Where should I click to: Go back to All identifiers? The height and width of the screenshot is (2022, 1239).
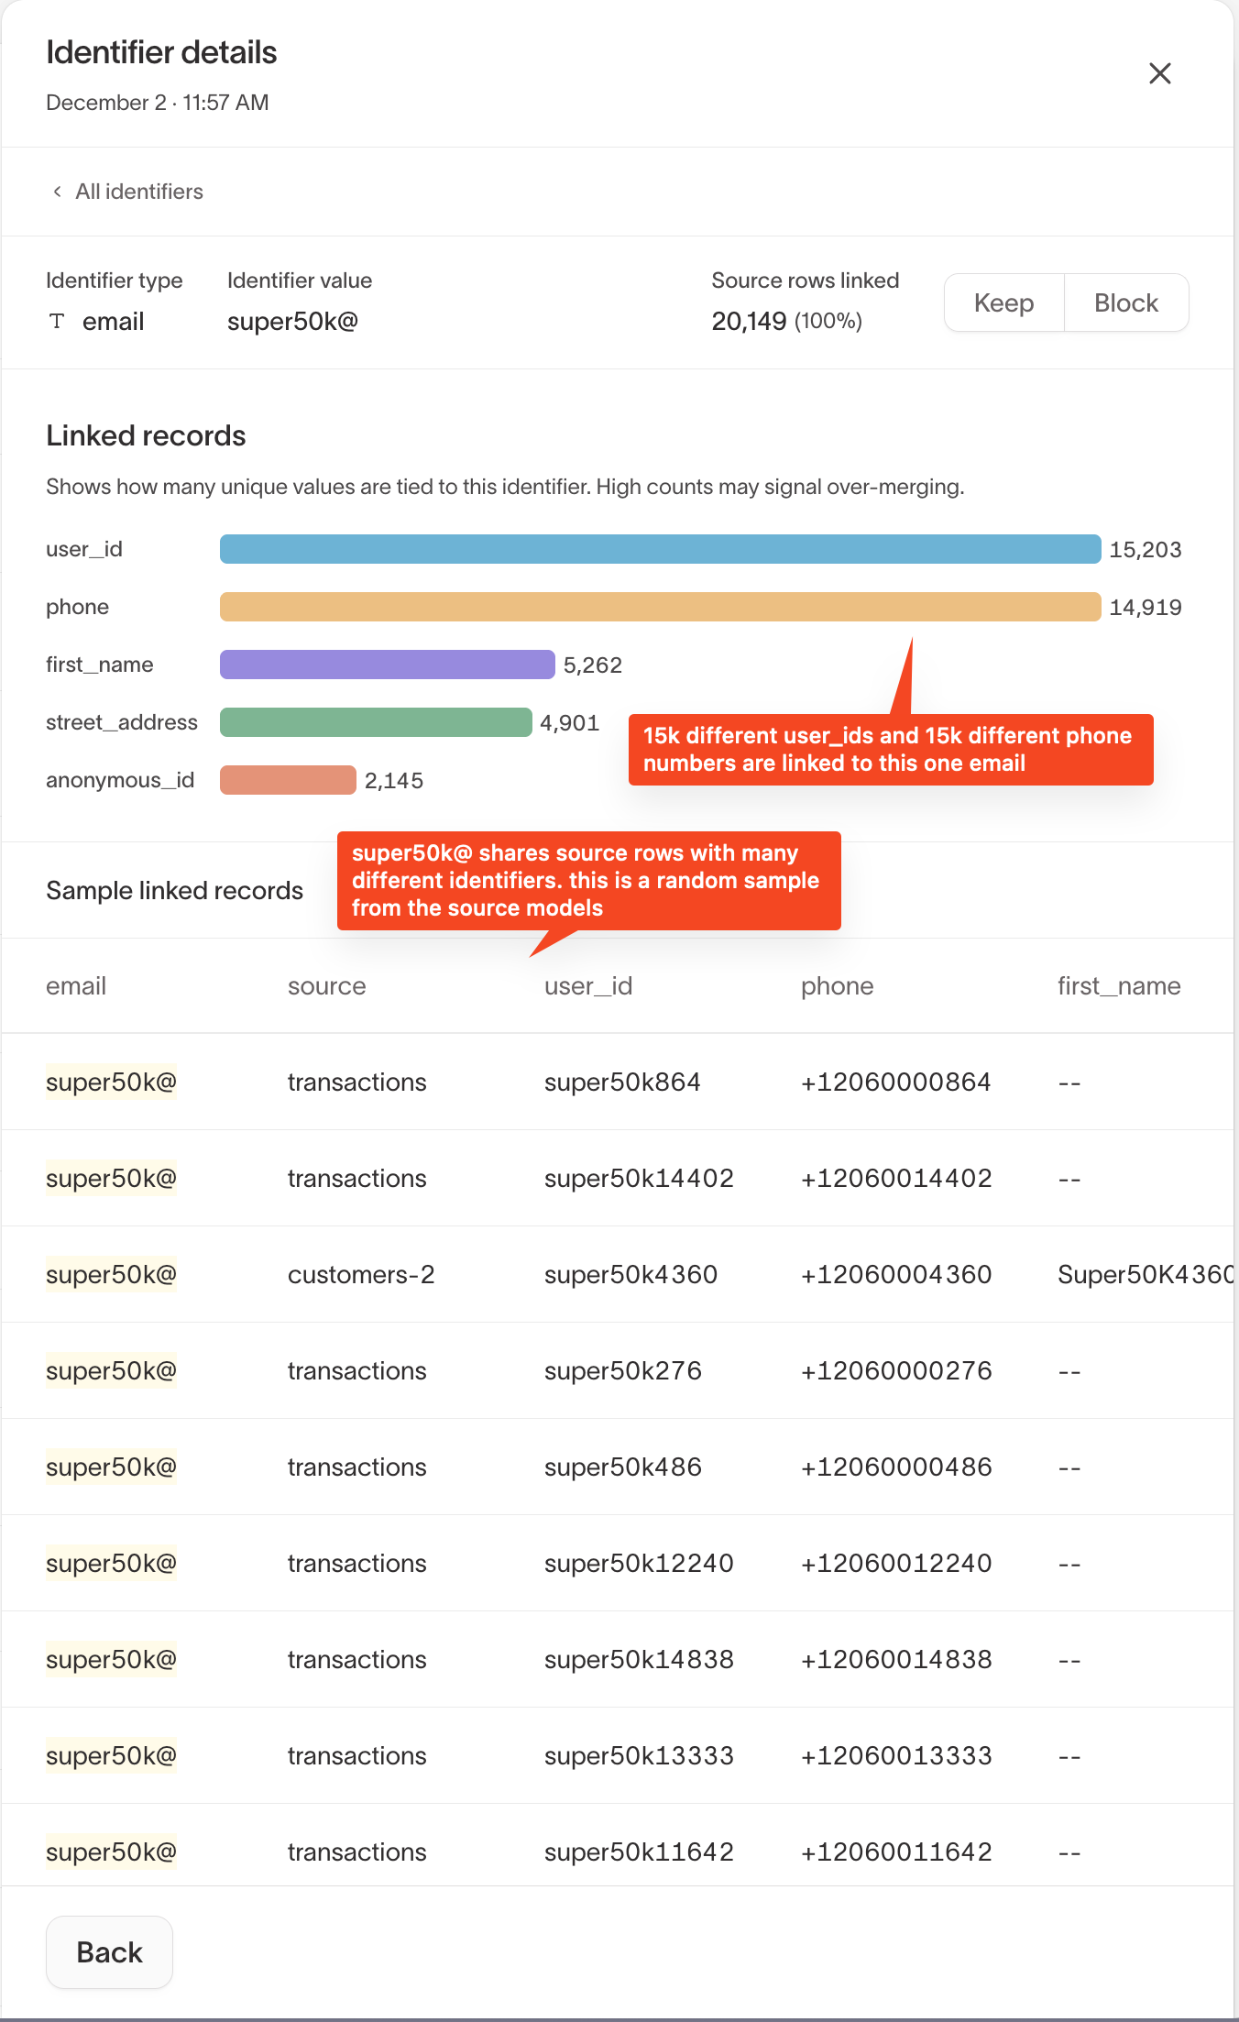(x=139, y=192)
